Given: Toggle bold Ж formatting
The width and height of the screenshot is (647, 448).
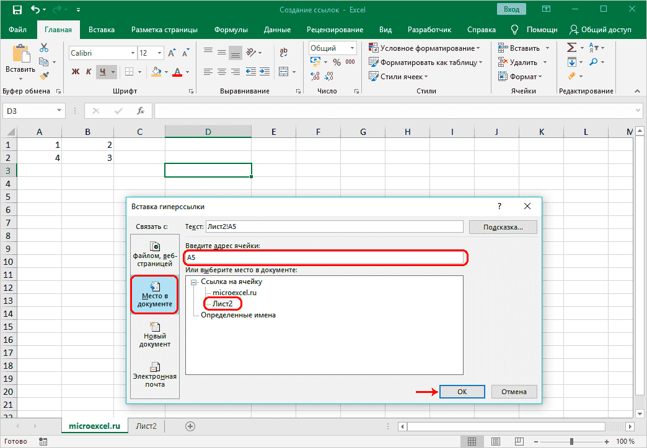Looking at the screenshot, I should click(x=76, y=72).
